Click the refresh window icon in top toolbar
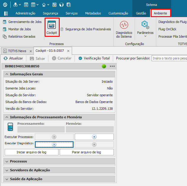The width and height of the screenshot is (187, 186). tap(33, 5)
